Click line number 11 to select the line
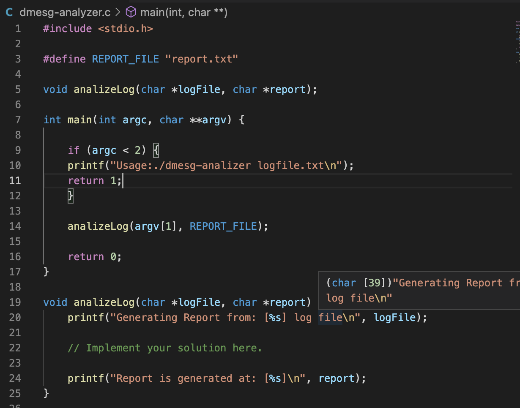This screenshot has height=408, width=520. (x=15, y=180)
